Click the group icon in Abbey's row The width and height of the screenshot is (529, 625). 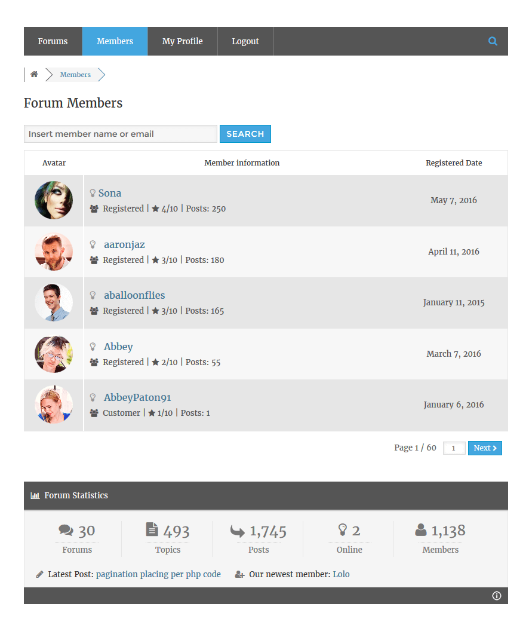[x=94, y=362]
